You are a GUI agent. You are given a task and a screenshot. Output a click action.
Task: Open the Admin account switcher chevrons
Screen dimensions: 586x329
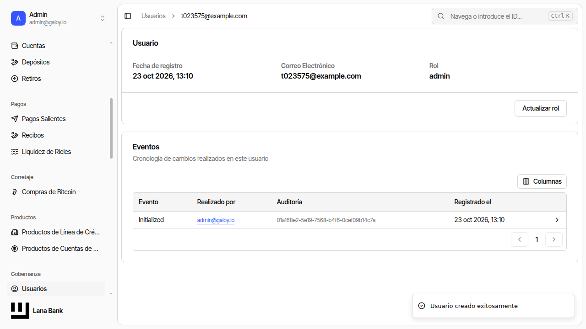point(103,18)
